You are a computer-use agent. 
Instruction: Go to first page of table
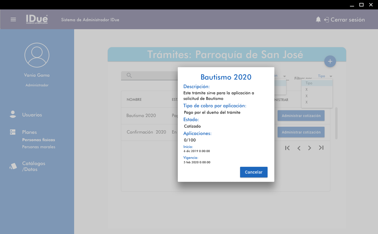(x=287, y=148)
